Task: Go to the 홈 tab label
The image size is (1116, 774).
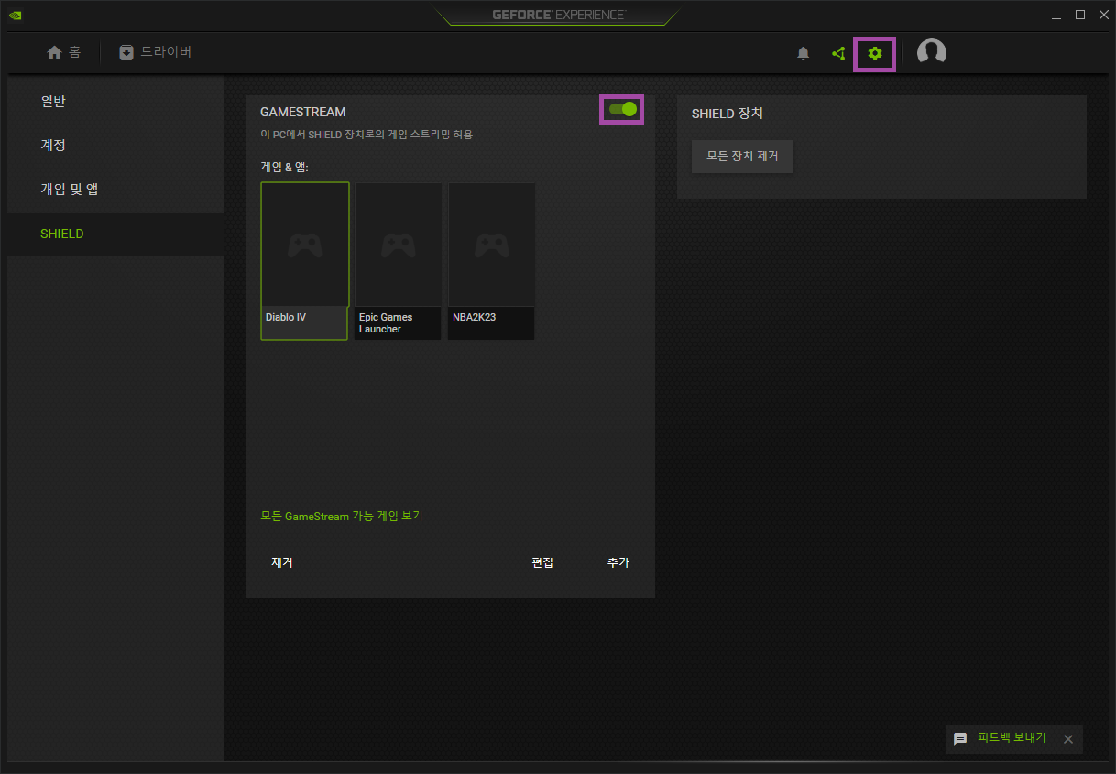Action: 74,52
